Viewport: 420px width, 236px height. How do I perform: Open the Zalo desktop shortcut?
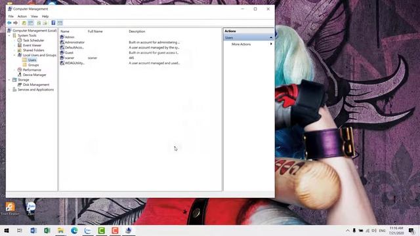31,208
